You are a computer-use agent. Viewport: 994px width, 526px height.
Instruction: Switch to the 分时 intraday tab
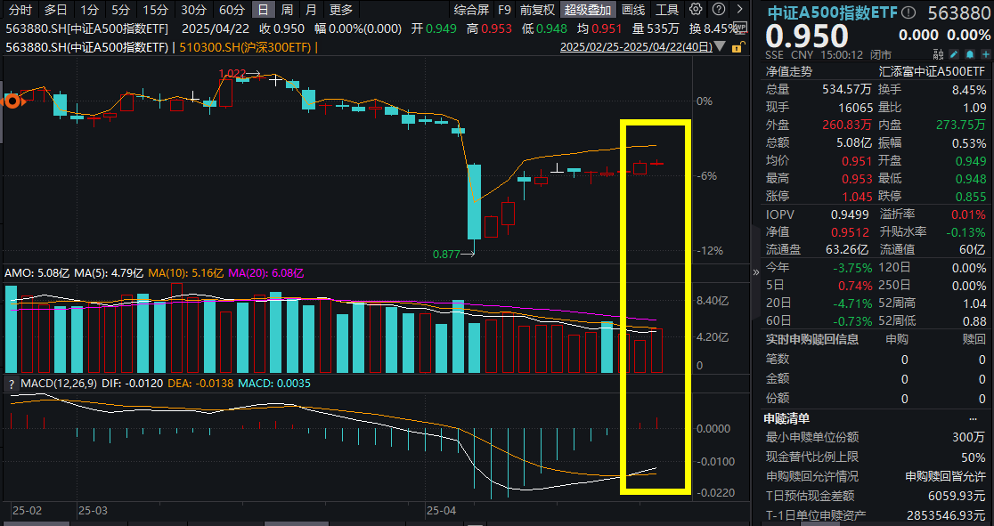click(x=20, y=10)
